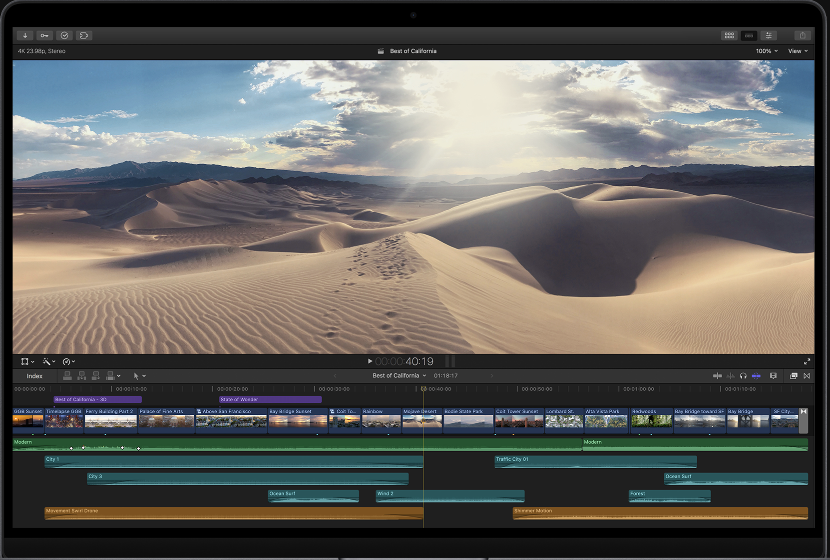Open the Keyword Editor key icon

click(x=44, y=35)
